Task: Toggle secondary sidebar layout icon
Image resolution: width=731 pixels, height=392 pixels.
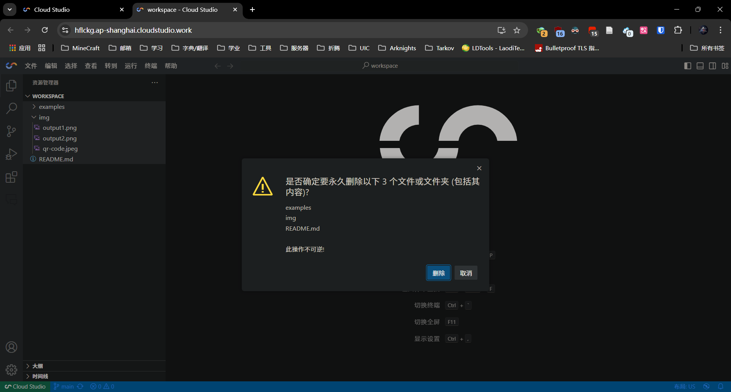Action: point(713,66)
